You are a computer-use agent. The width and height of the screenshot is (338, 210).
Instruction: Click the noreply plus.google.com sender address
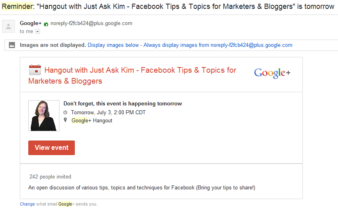91,23
